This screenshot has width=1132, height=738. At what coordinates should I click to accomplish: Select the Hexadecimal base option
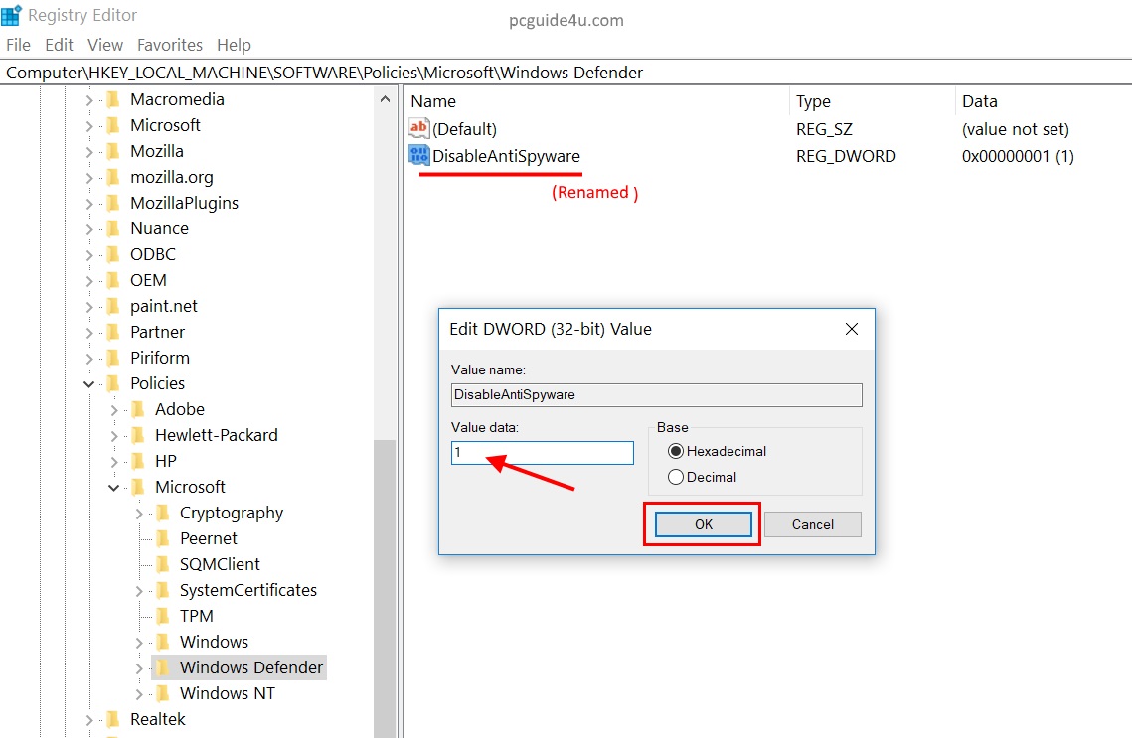677,451
